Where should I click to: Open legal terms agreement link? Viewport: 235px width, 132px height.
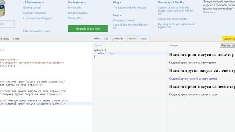click(177, 26)
